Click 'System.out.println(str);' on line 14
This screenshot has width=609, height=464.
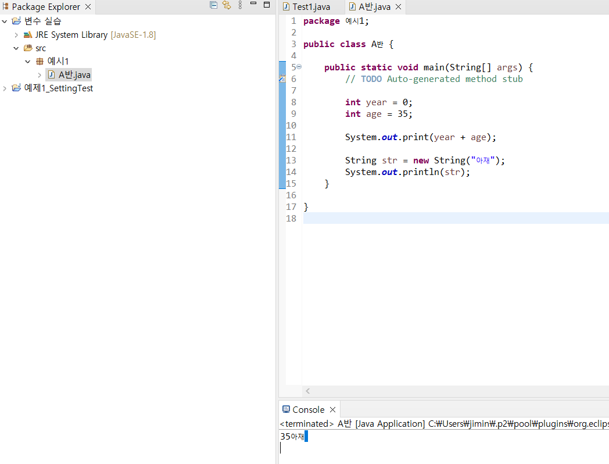click(407, 172)
